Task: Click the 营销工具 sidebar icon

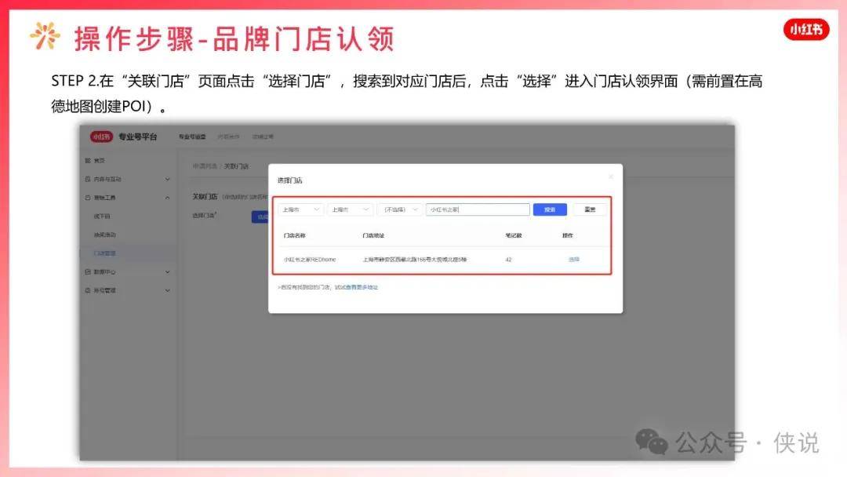Action: (88, 198)
